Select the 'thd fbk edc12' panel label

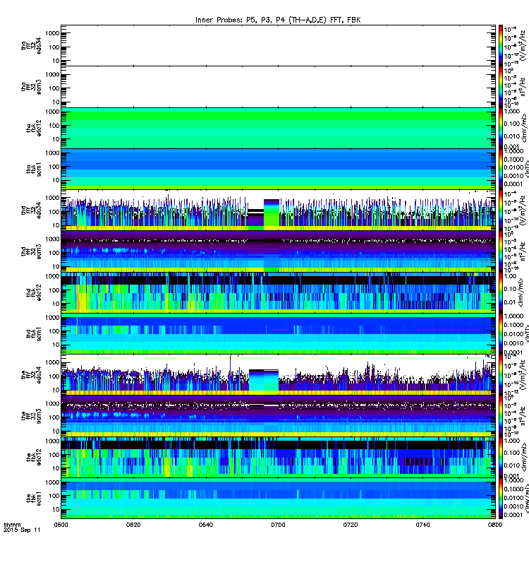34,292
